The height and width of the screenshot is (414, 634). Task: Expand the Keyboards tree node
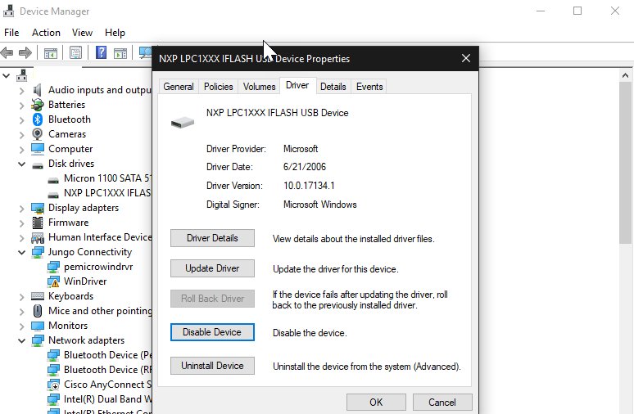(22, 297)
